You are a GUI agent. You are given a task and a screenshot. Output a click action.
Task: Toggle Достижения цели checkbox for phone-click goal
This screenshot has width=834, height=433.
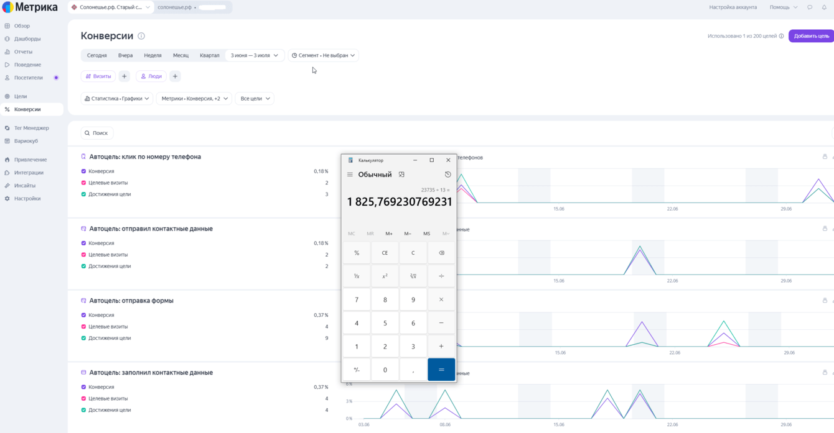[x=83, y=194]
